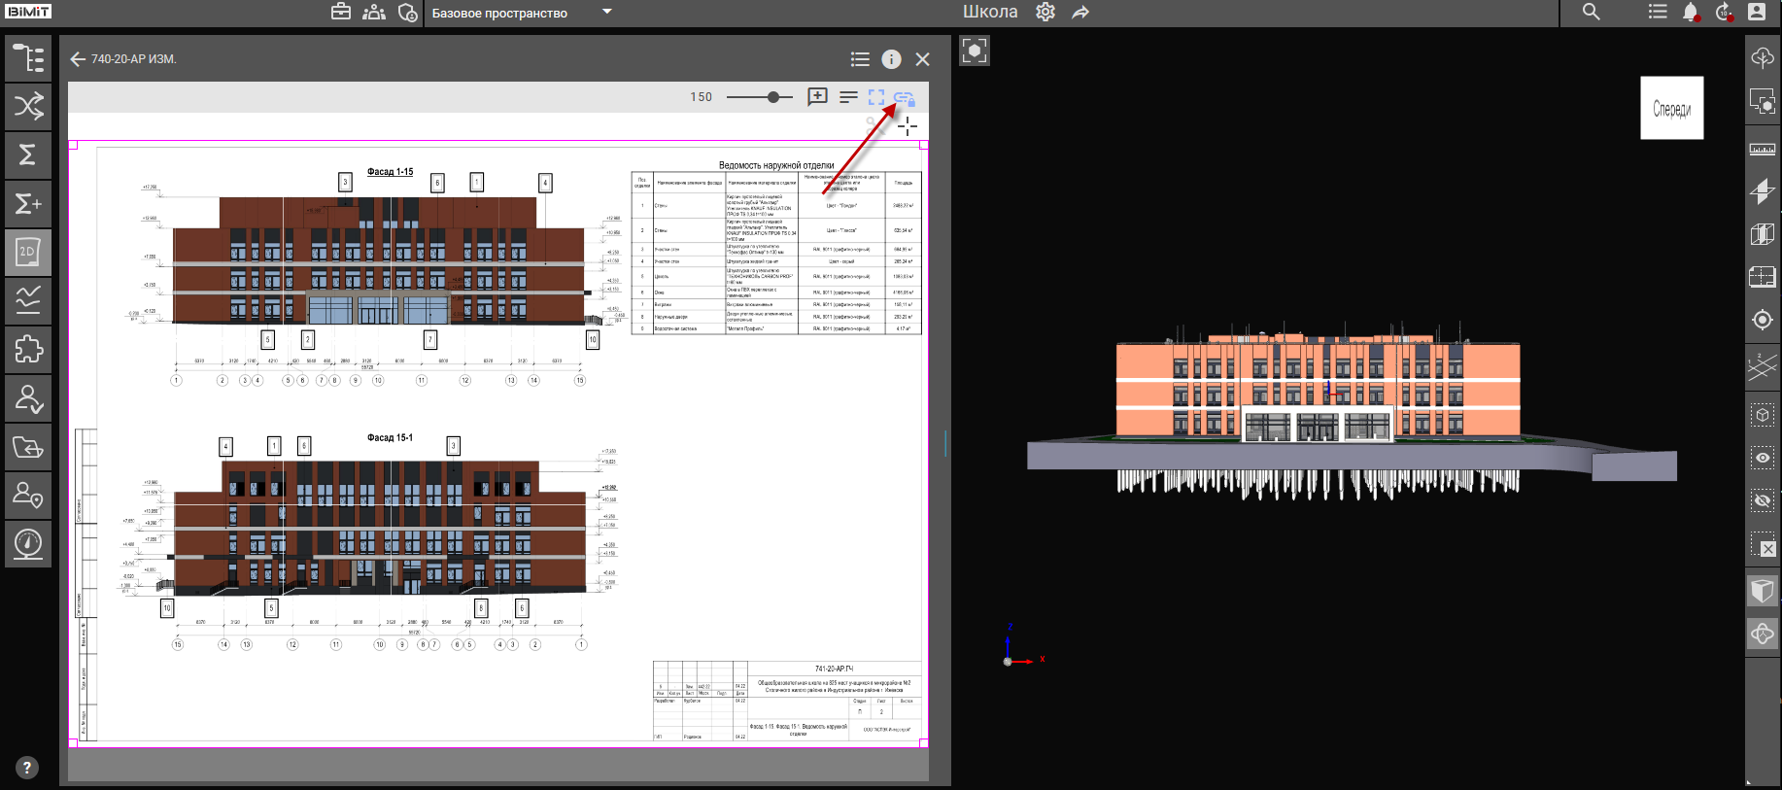
Task: Activate the section plane tool
Action: [1762, 191]
